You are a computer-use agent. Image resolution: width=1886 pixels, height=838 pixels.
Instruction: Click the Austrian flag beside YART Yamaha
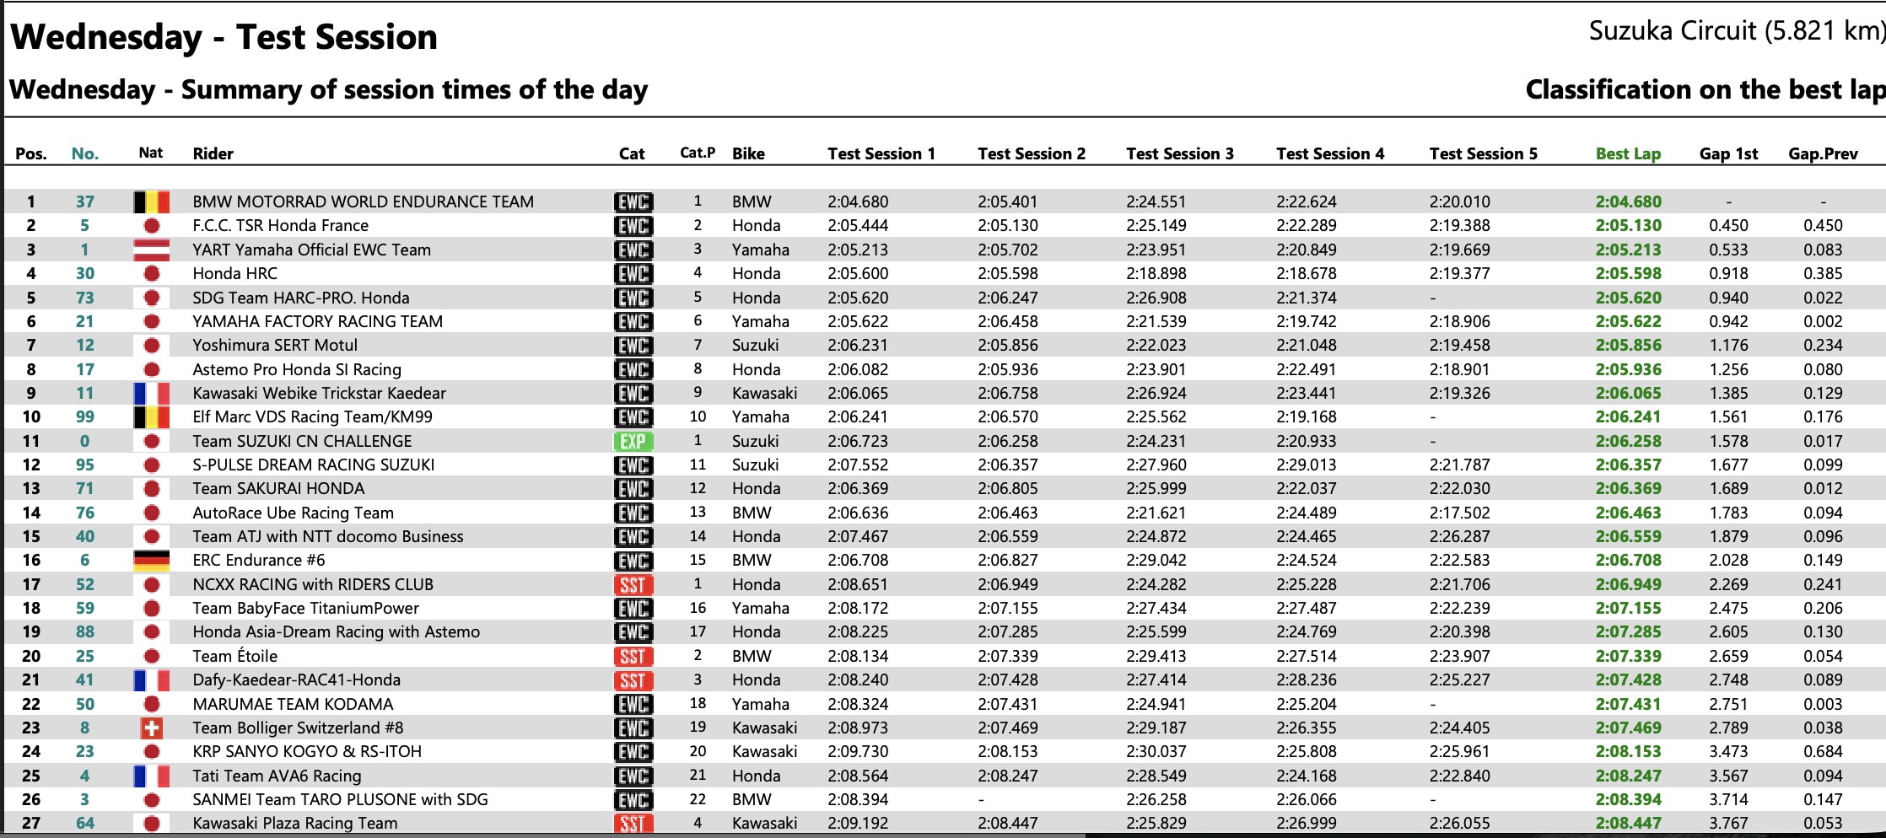(x=152, y=250)
